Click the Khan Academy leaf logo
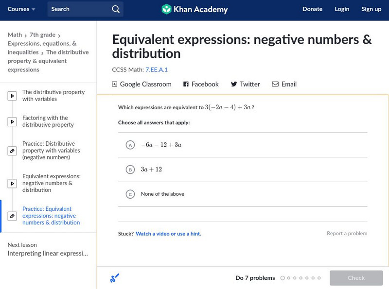The image size is (389, 289). pyautogui.click(x=167, y=9)
